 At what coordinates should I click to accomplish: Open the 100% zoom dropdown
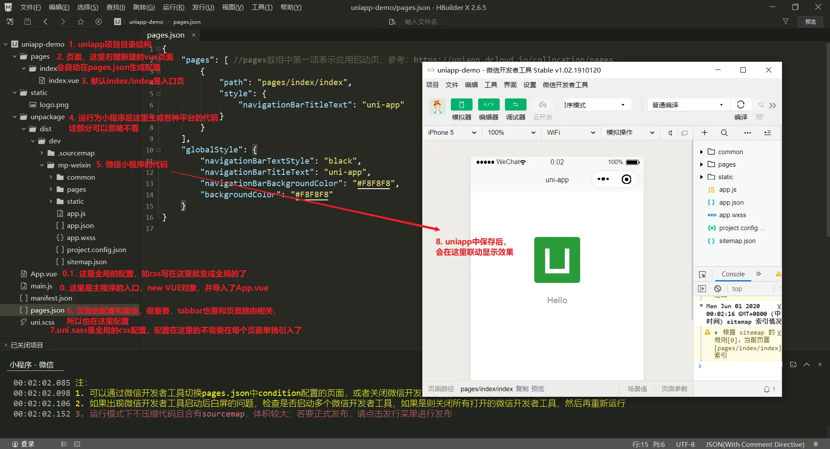point(511,133)
